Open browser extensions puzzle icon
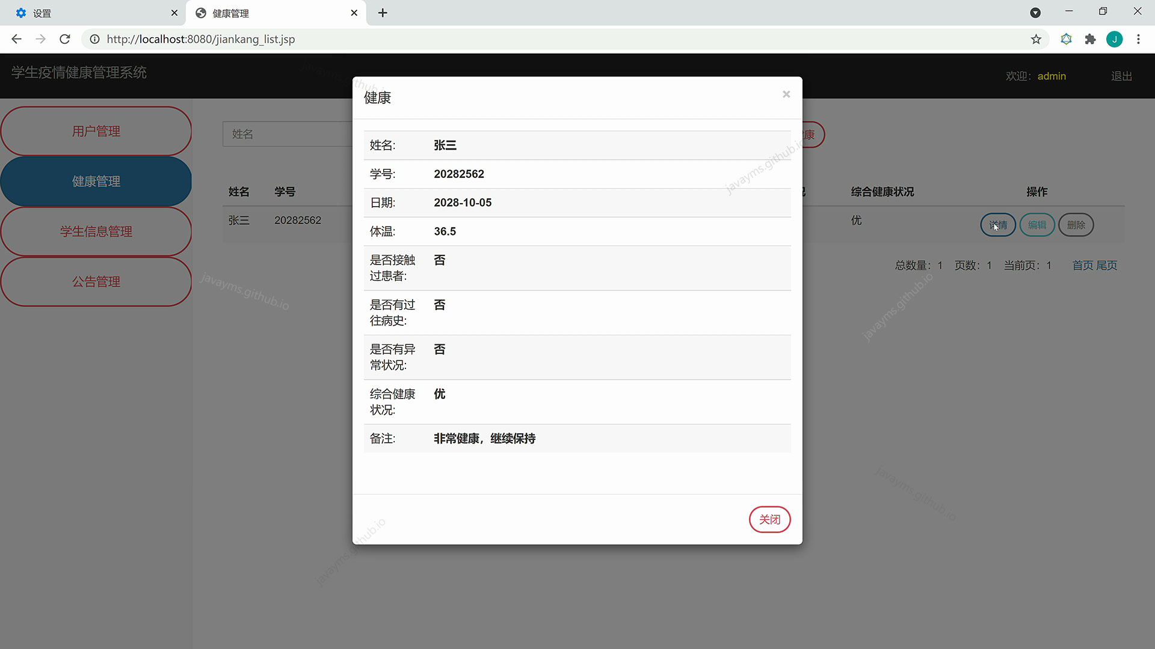Screen dimensions: 1155x649 point(1090,39)
